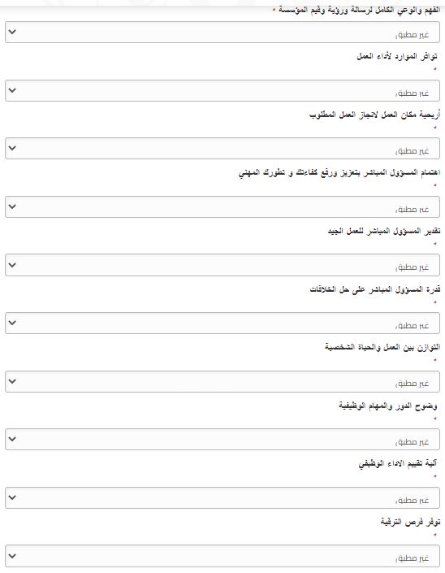Click the chevron arrow of the 'آلية تقييم الاداء' field

pos(12,497)
